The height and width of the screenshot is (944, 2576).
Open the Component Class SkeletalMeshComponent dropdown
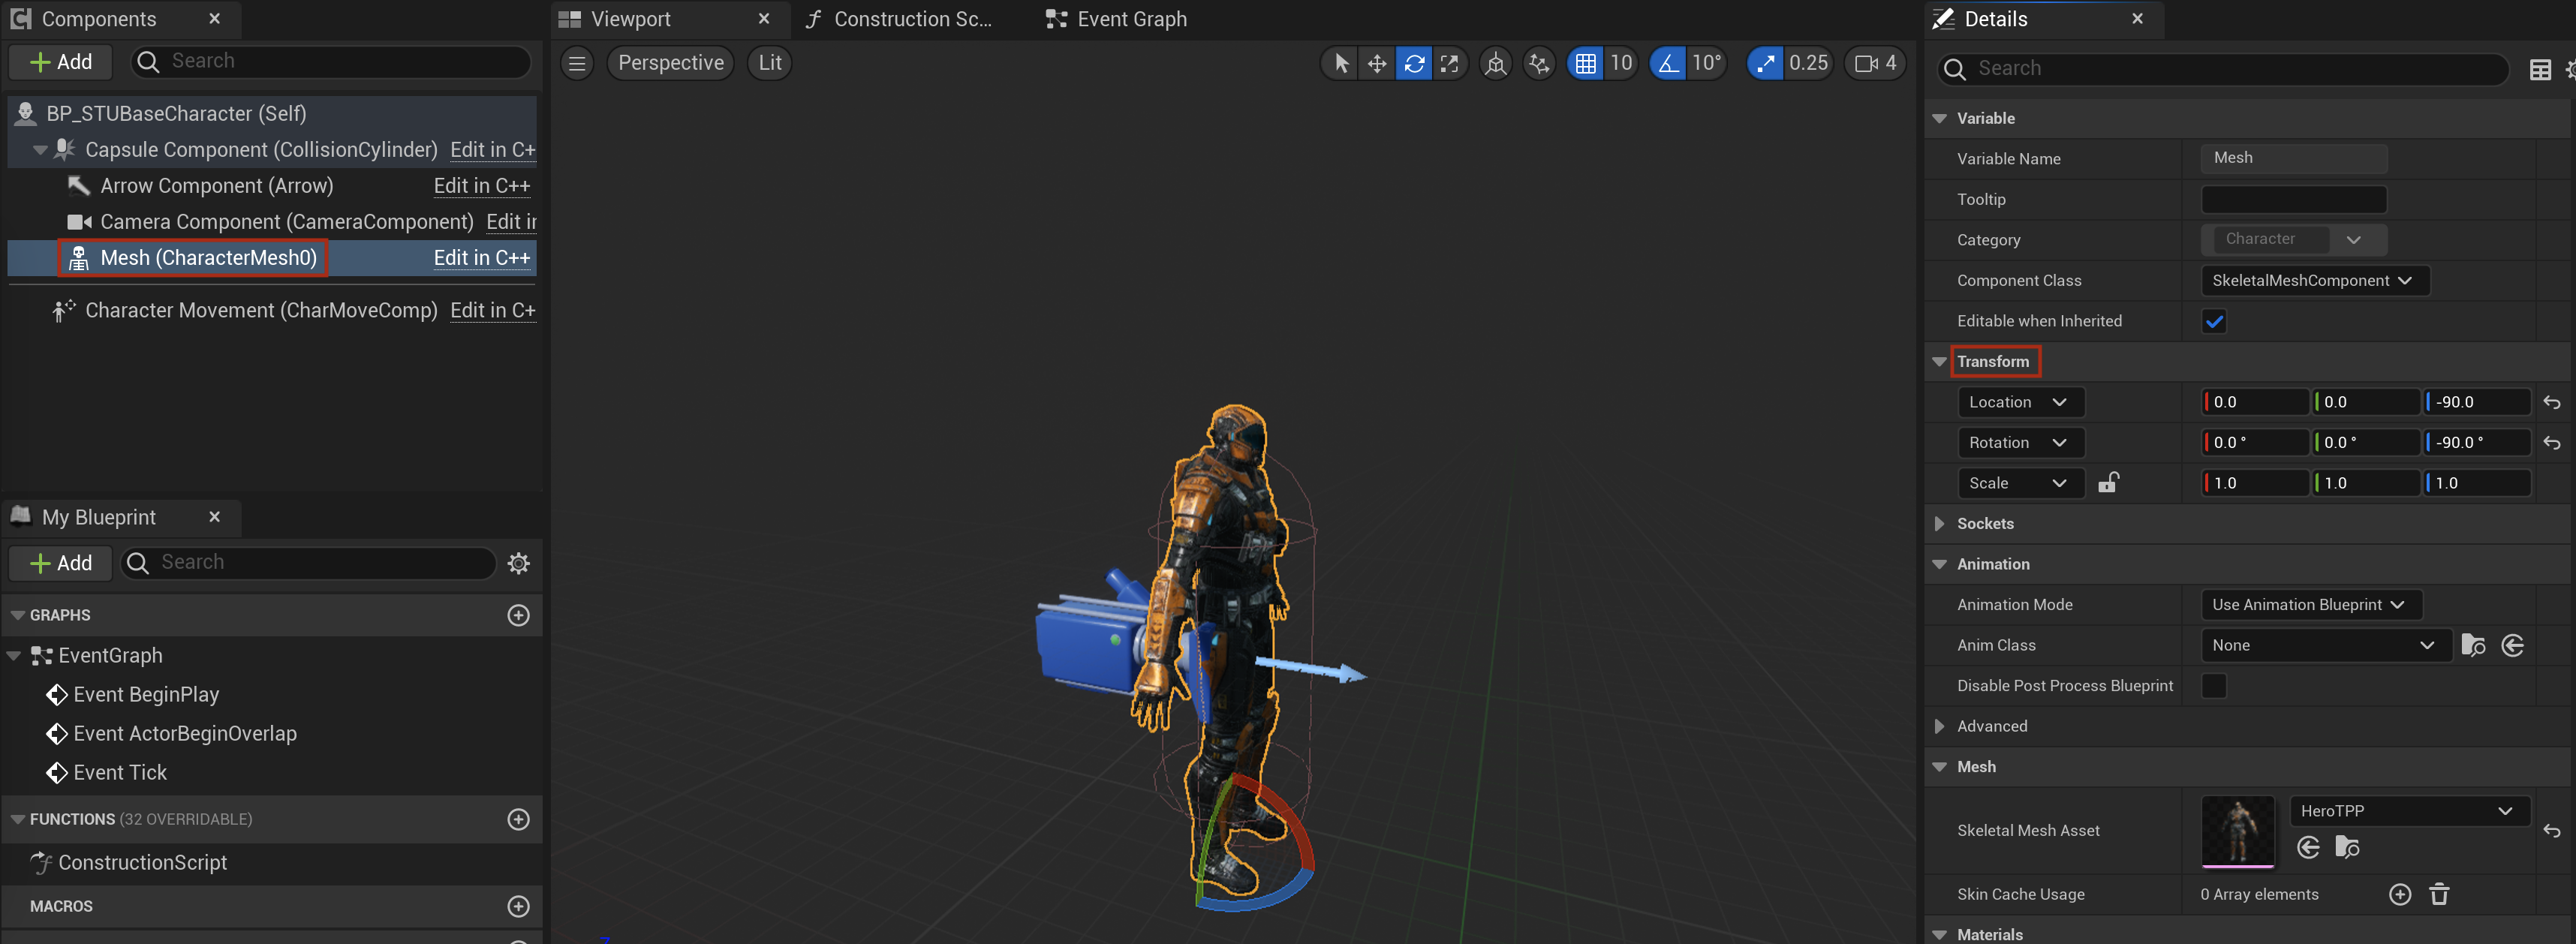(2314, 281)
